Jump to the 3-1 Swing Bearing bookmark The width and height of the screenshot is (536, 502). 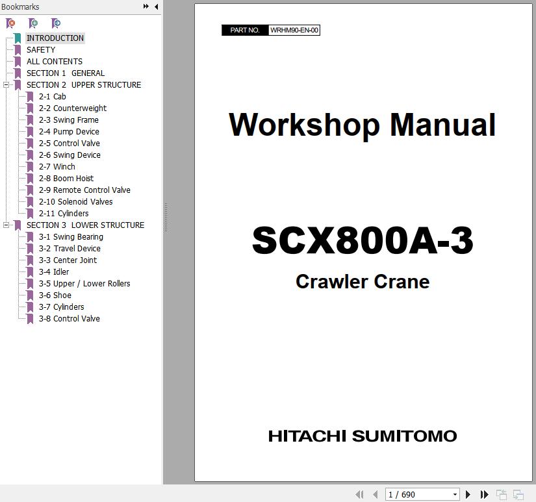[71, 237]
